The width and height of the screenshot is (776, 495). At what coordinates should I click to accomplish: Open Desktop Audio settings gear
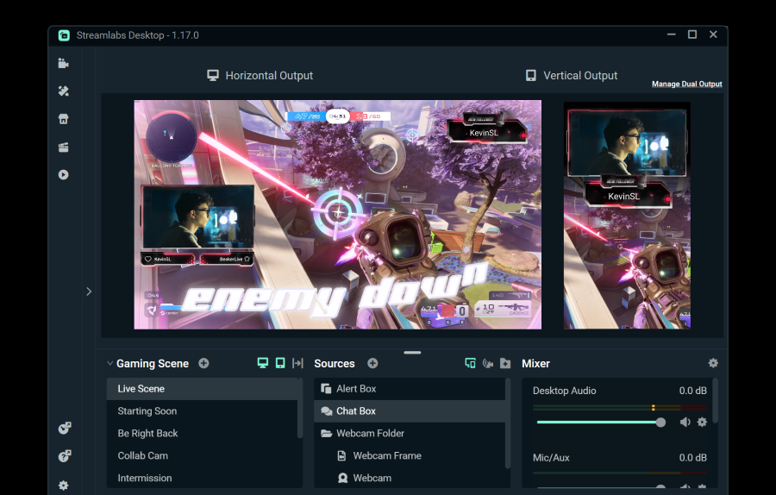[702, 423]
